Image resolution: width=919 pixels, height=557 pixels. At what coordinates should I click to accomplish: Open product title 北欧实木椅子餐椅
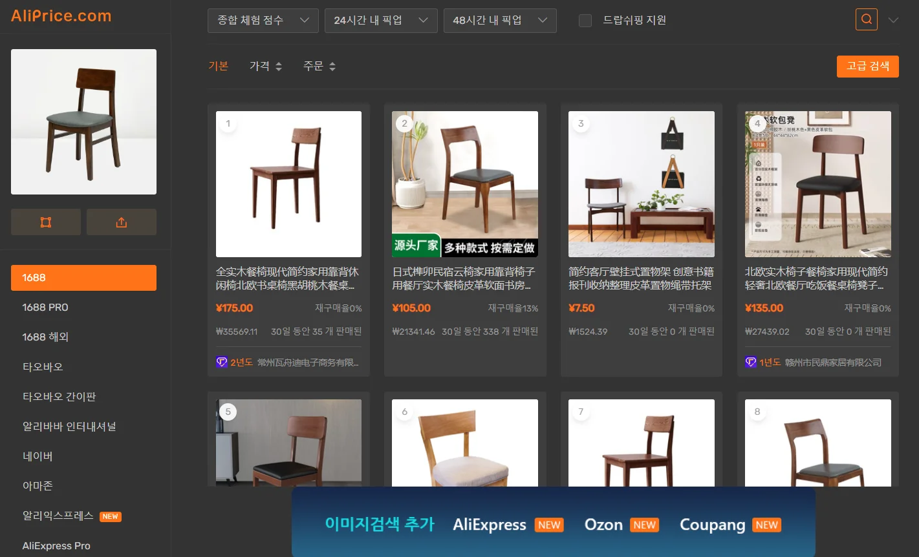pyautogui.click(x=817, y=278)
